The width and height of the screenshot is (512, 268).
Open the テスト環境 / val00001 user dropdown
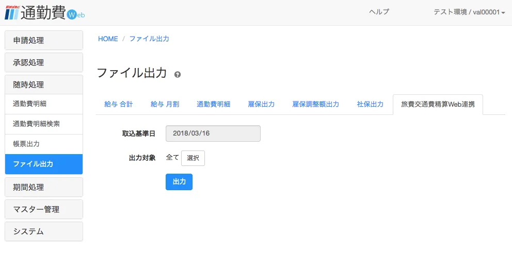point(469,12)
